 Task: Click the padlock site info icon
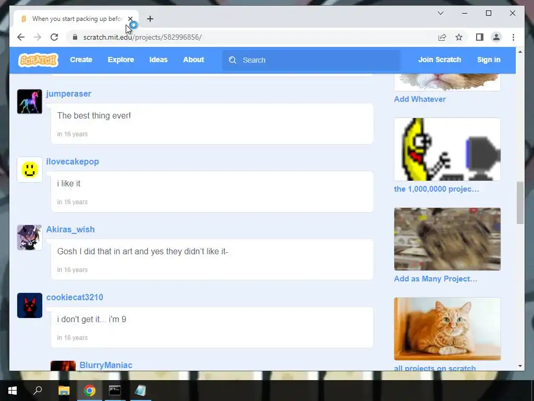tap(75, 37)
